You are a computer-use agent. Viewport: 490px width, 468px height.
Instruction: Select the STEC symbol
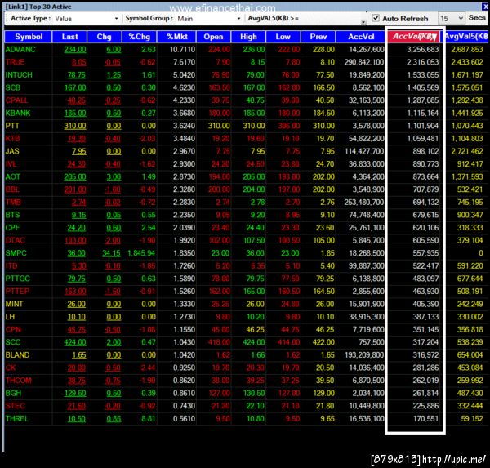point(15,406)
